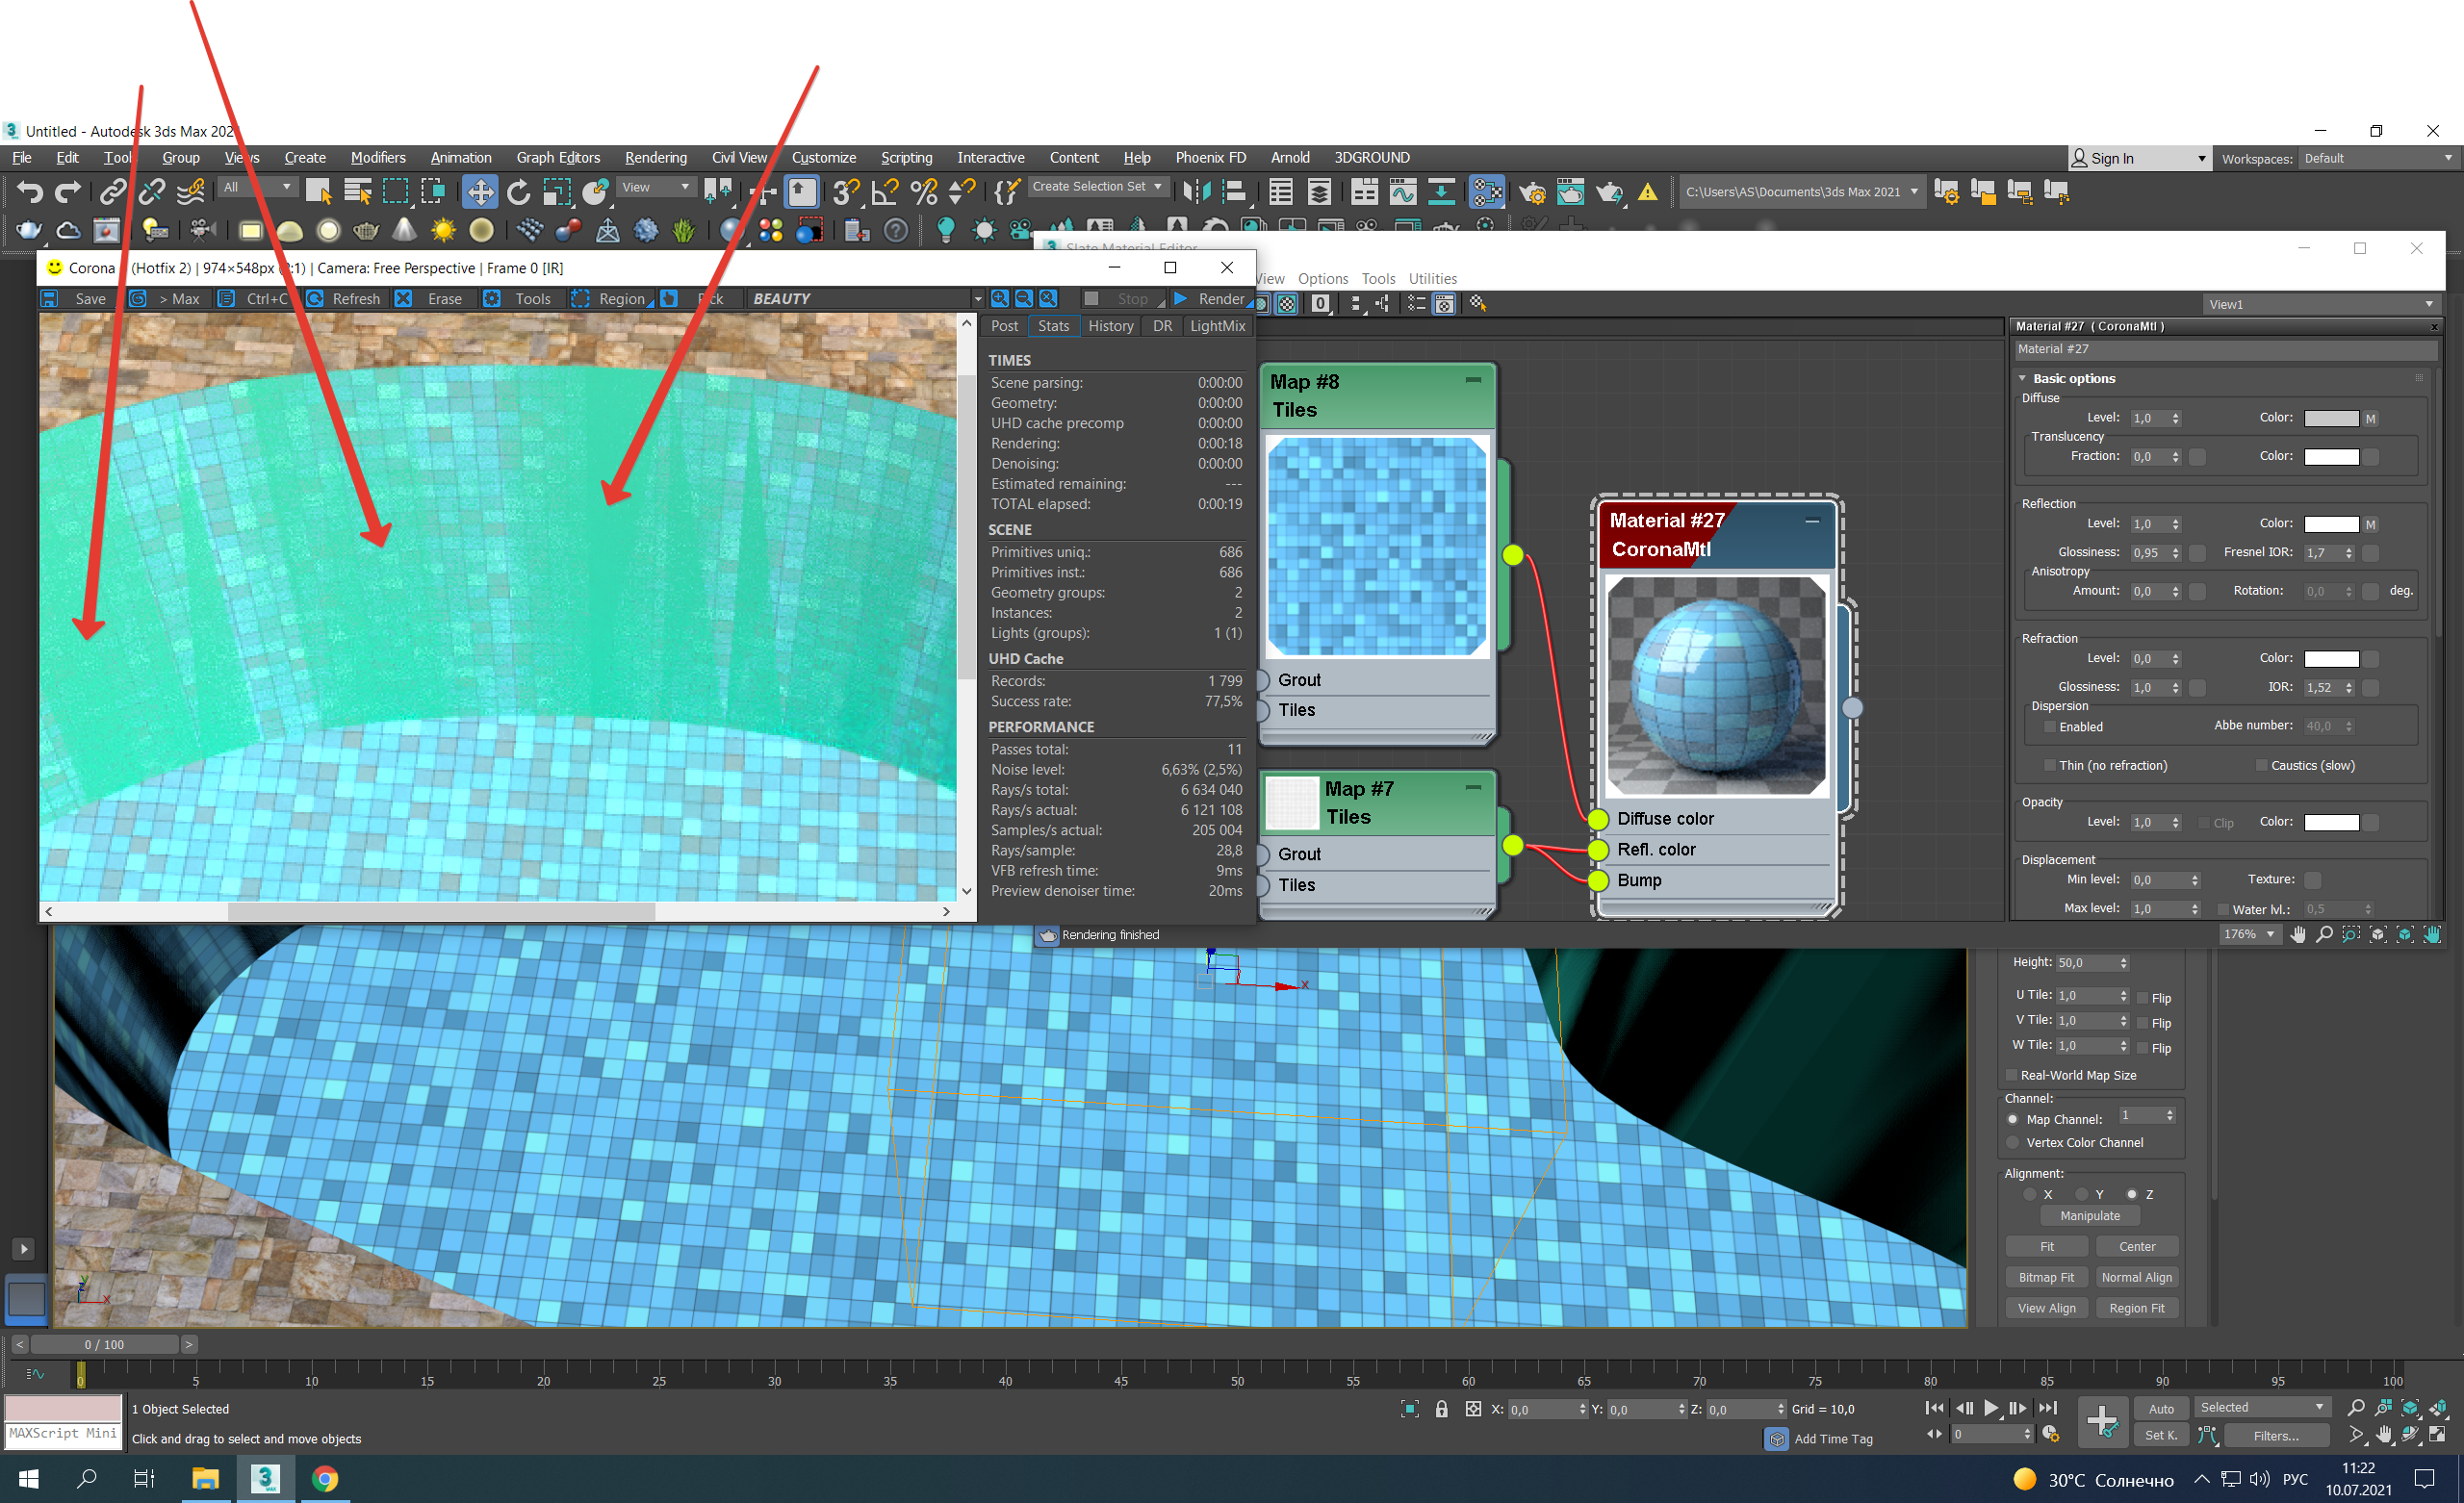Click the Undo arrow icon
Viewport: 2464px width, 1503px height.
pos(29,192)
